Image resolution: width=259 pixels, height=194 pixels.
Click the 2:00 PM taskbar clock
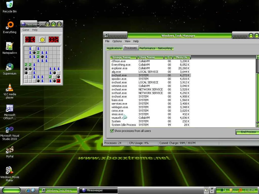click(x=249, y=190)
